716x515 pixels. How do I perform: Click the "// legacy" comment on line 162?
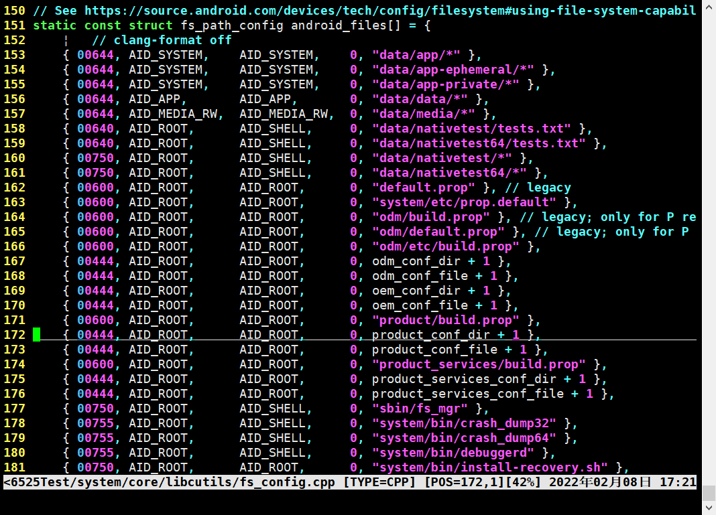pyautogui.click(x=538, y=188)
